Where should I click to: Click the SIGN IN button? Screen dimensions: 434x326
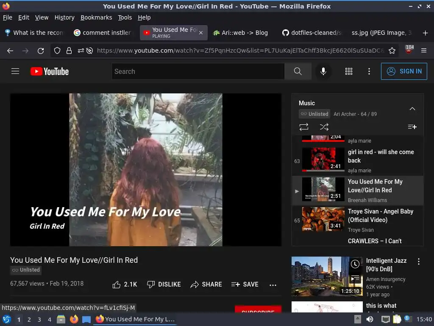tap(404, 71)
